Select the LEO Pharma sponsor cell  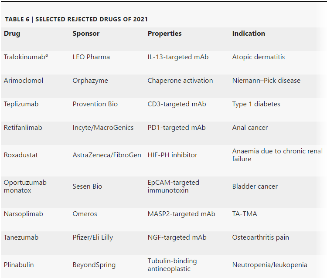point(91,57)
